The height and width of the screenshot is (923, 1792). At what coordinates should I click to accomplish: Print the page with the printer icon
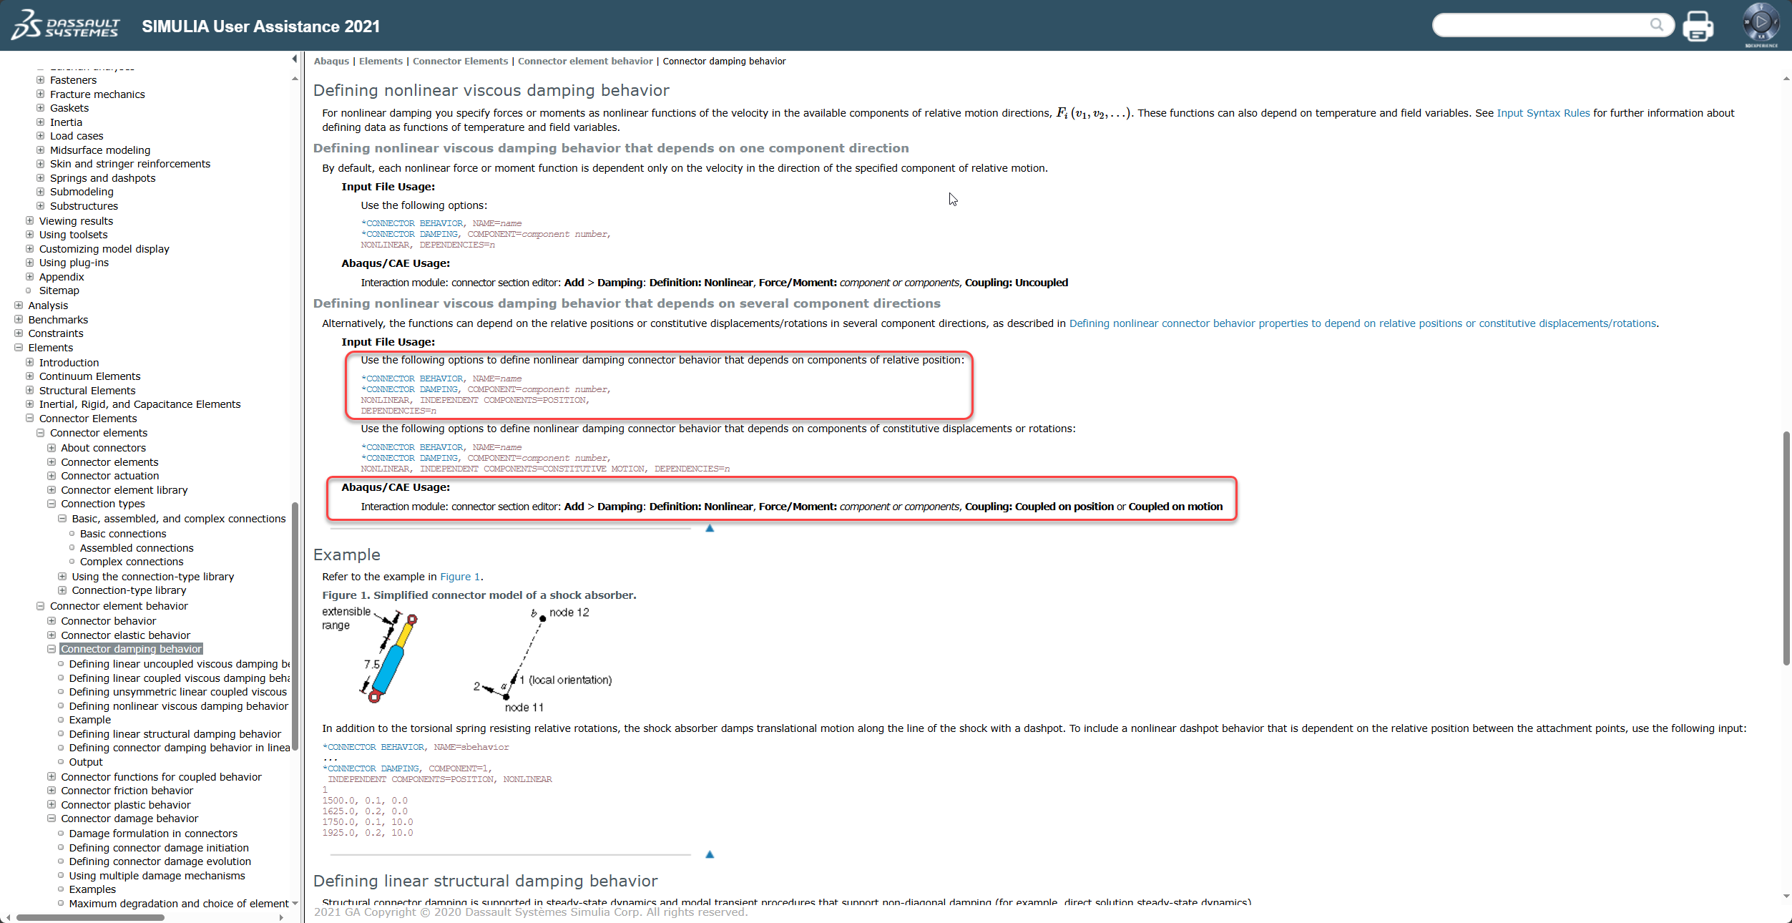click(1698, 26)
